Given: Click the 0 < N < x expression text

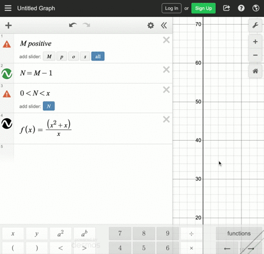Looking at the screenshot, I should (x=35, y=93).
